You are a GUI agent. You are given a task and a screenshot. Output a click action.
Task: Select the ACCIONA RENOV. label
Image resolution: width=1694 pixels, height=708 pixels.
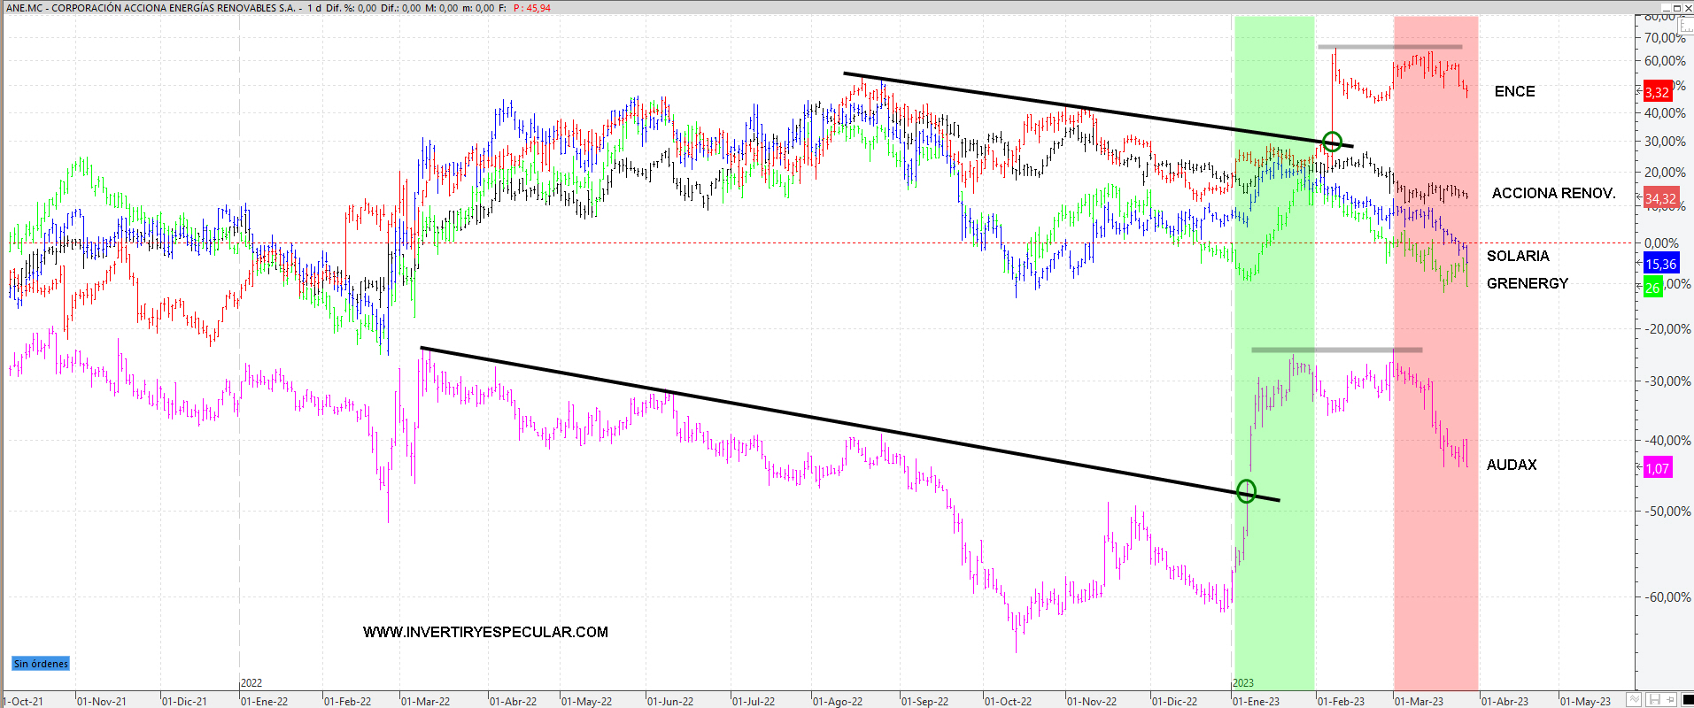[1553, 193]
